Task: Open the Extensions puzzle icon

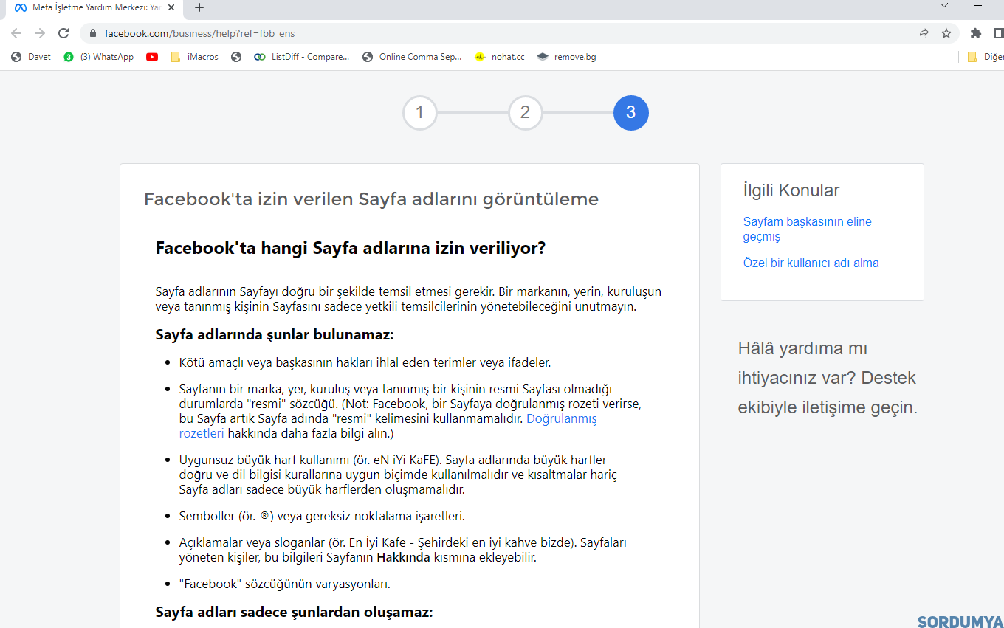Action: point(976,33)
